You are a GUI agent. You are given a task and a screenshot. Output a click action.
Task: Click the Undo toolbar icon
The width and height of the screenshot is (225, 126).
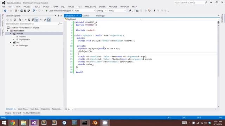34,11
